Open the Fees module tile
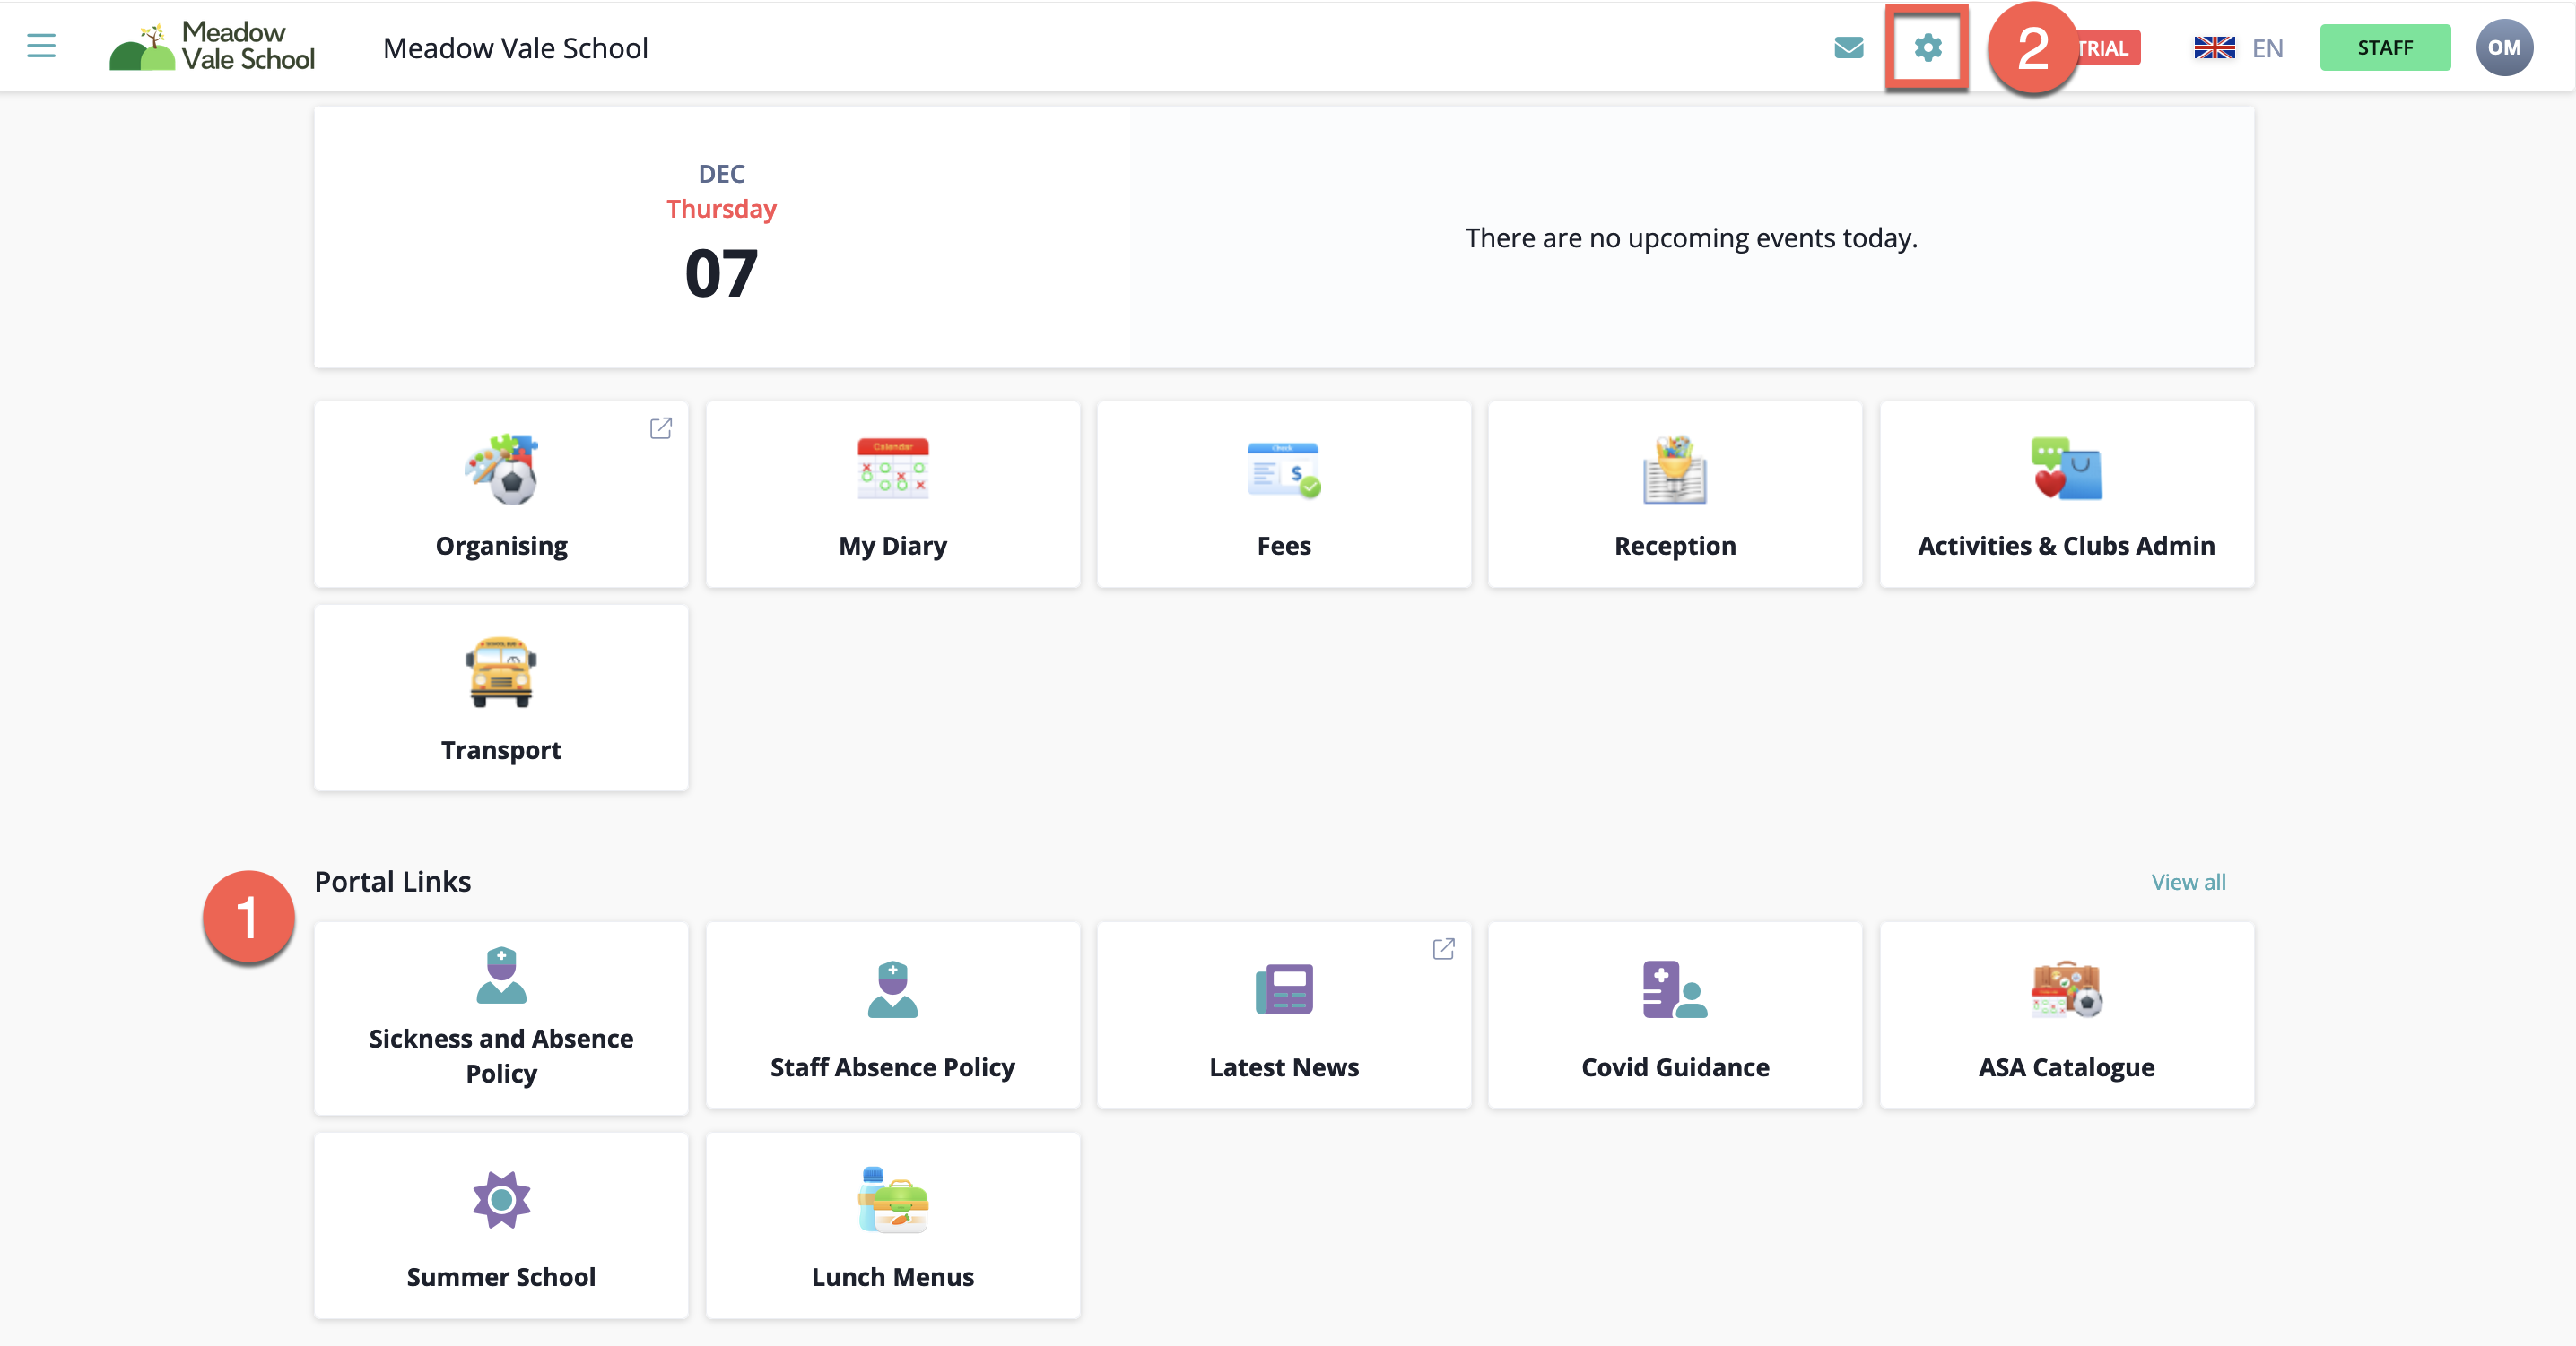This screenshot has width=2576, height=1346. [x=1283, y=495]
